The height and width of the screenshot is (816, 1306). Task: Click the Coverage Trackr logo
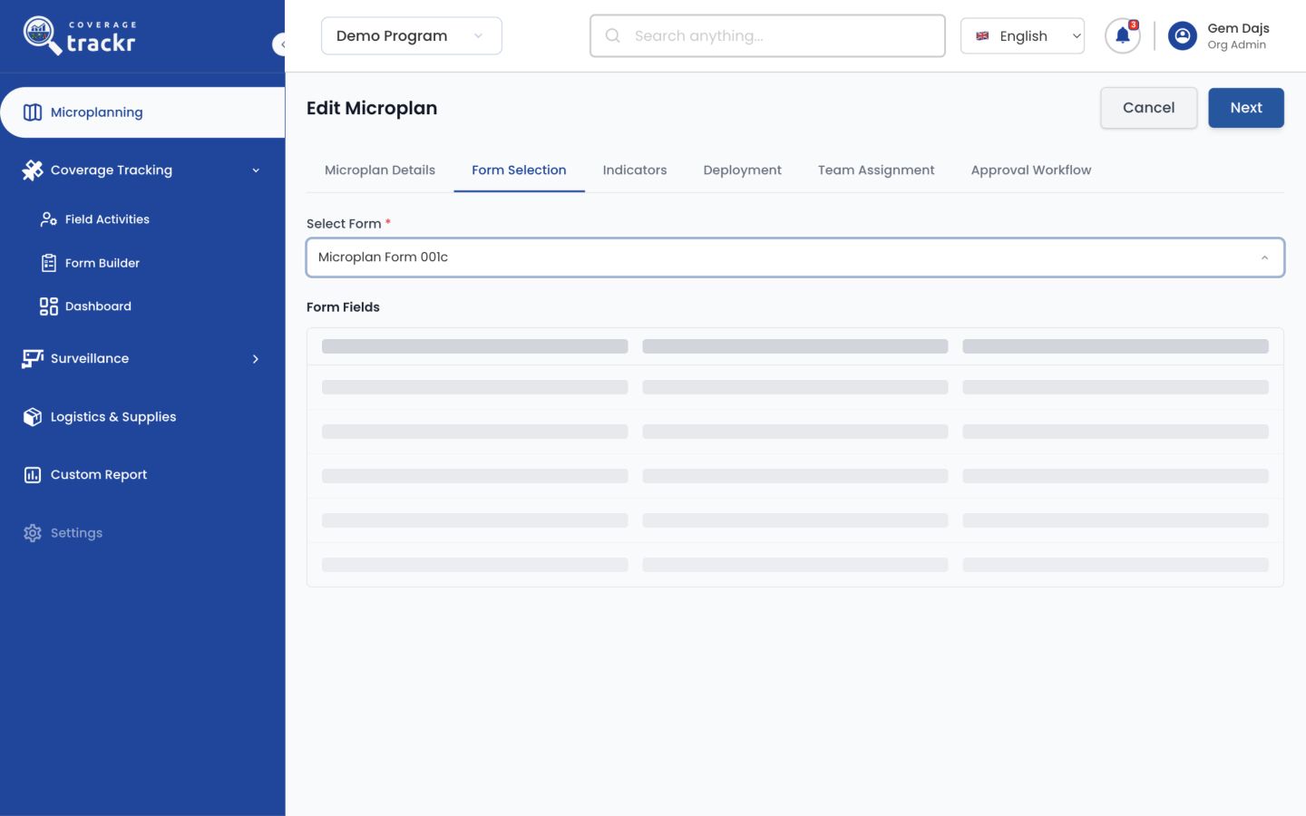(x=80, y=36)
